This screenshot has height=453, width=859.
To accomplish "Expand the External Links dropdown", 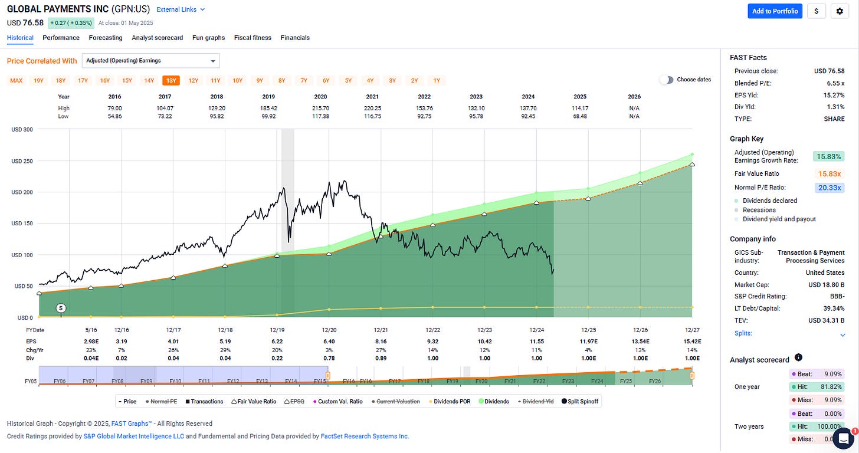I will coord(180,9).
